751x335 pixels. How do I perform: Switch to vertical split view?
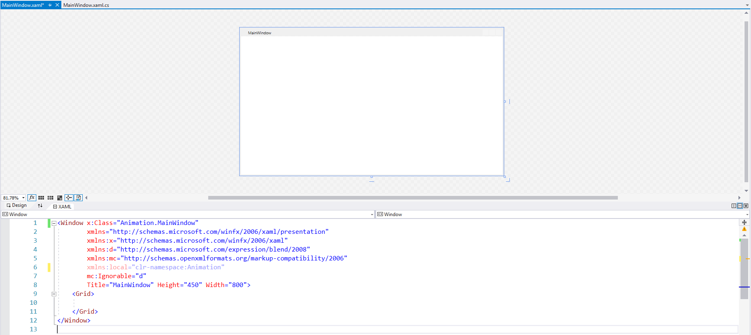[734, 206]
